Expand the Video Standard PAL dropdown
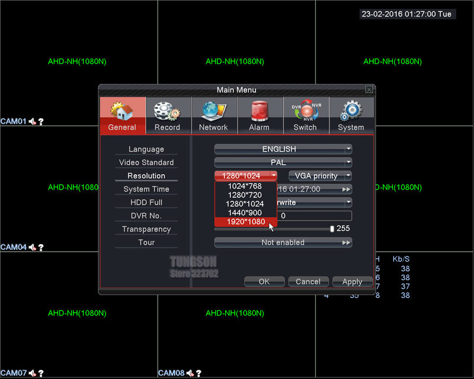The width and height of the screenshot is (474, 379). click(283, 162)
